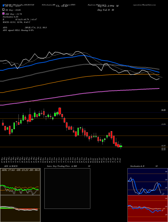Click the thick blue 20 Day EMA line
The width and height of the screenshot is (168, 222).
[x=80, y=55]
